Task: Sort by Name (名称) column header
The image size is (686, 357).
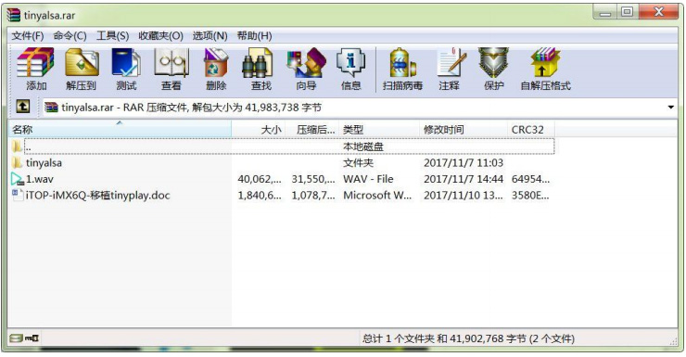Action: point(120,130)
